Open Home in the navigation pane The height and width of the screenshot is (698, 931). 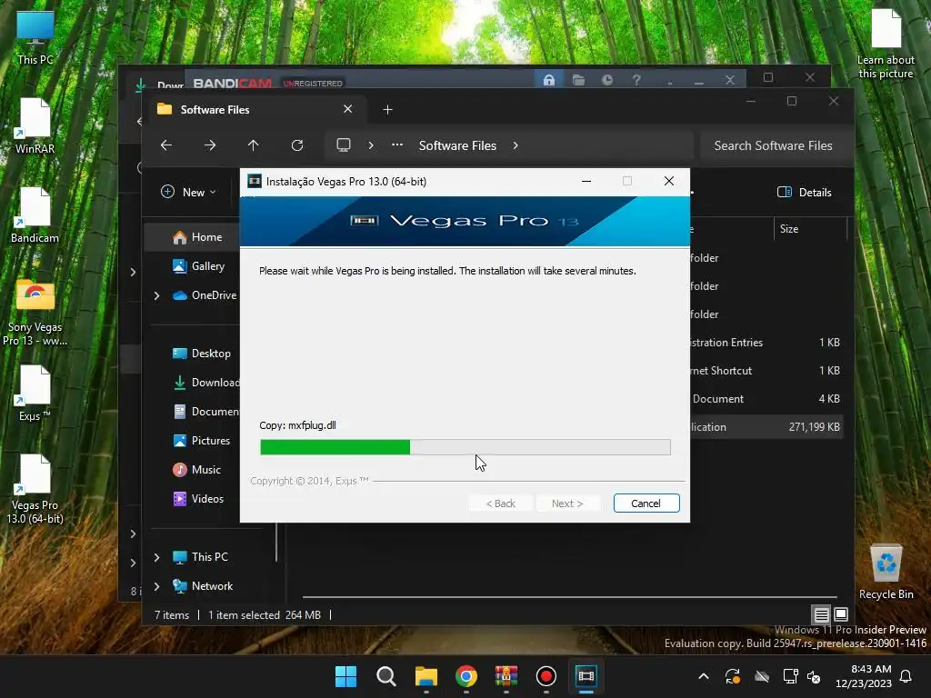[x=197, y=237]
